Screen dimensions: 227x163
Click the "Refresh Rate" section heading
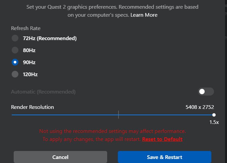(x=26, y=28)
